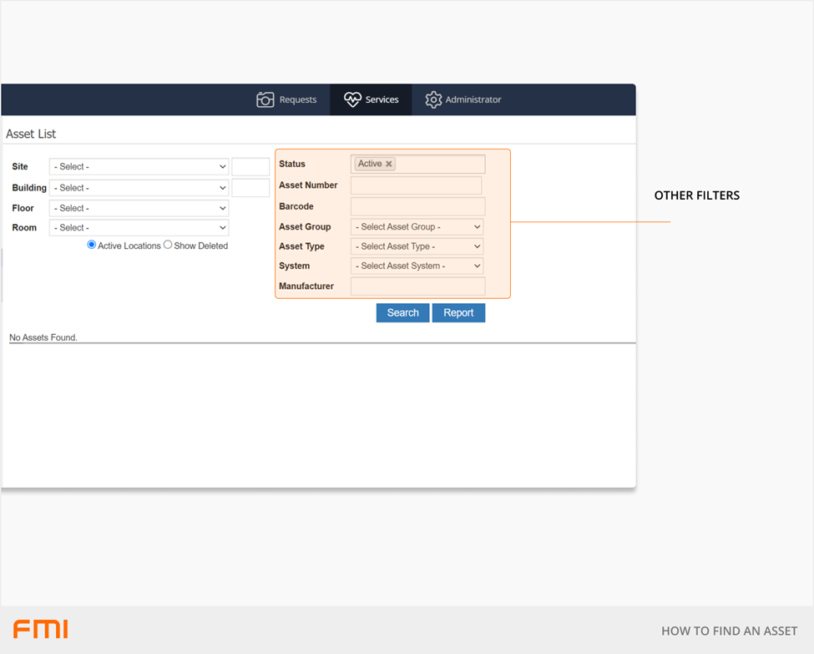814x654 pixels.
Task: Click the Services heartbeat icon
Action: click(352, 99)
